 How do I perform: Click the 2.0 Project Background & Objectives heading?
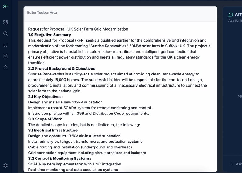[x=61, y=68]
